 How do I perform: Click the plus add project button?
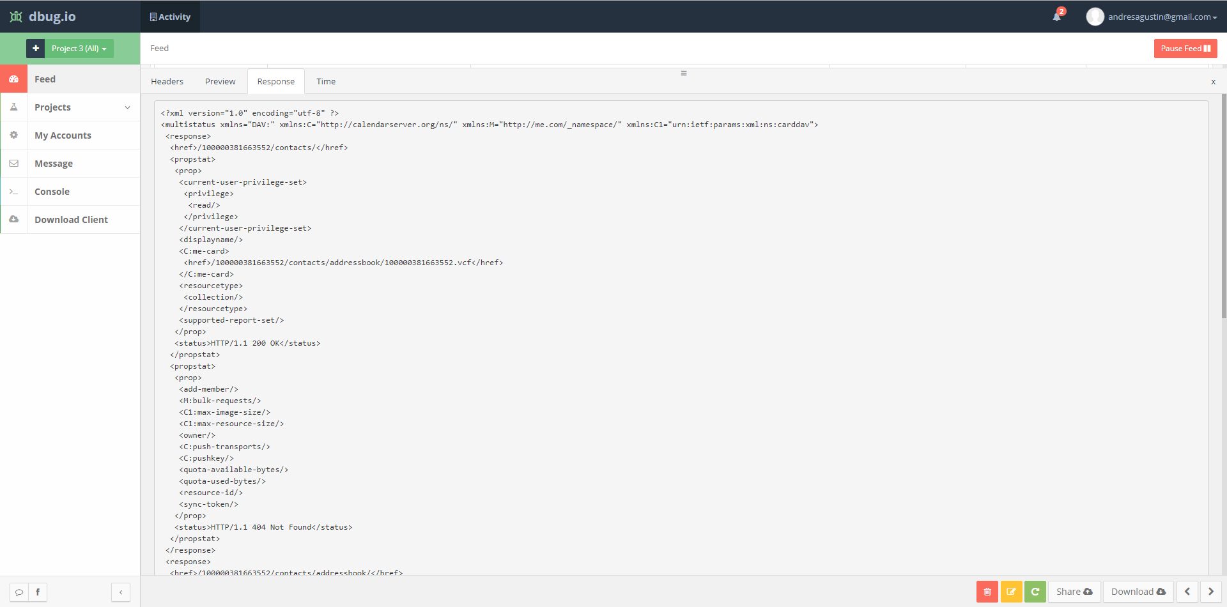(x=36, y=49)
